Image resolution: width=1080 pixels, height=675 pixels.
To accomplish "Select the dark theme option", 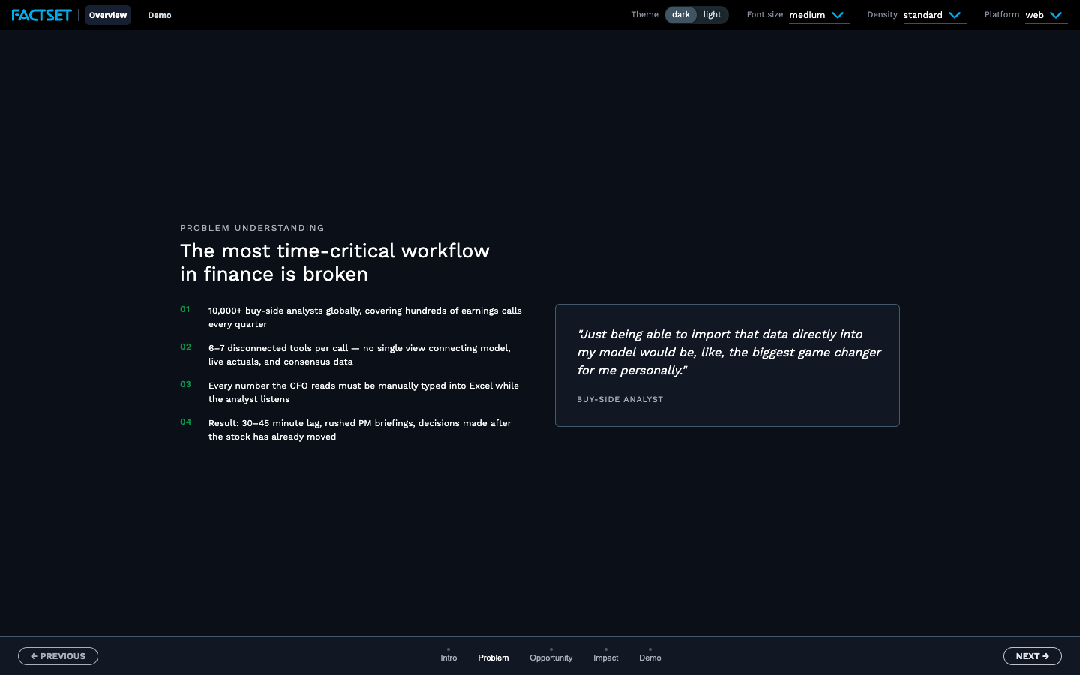I will point(681,15).
